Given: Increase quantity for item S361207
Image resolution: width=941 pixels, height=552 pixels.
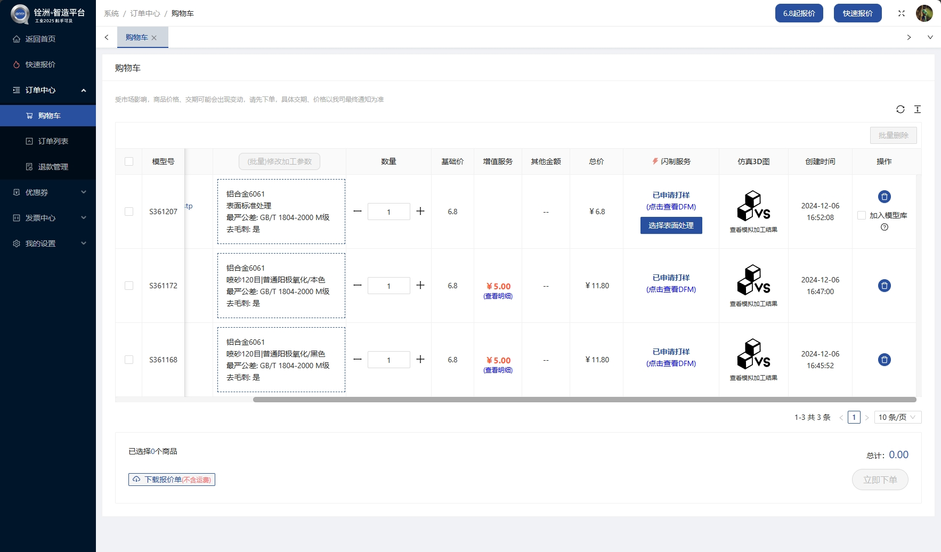Looking at the screenshot, I should pyautogui.click(x=420, y=212).
